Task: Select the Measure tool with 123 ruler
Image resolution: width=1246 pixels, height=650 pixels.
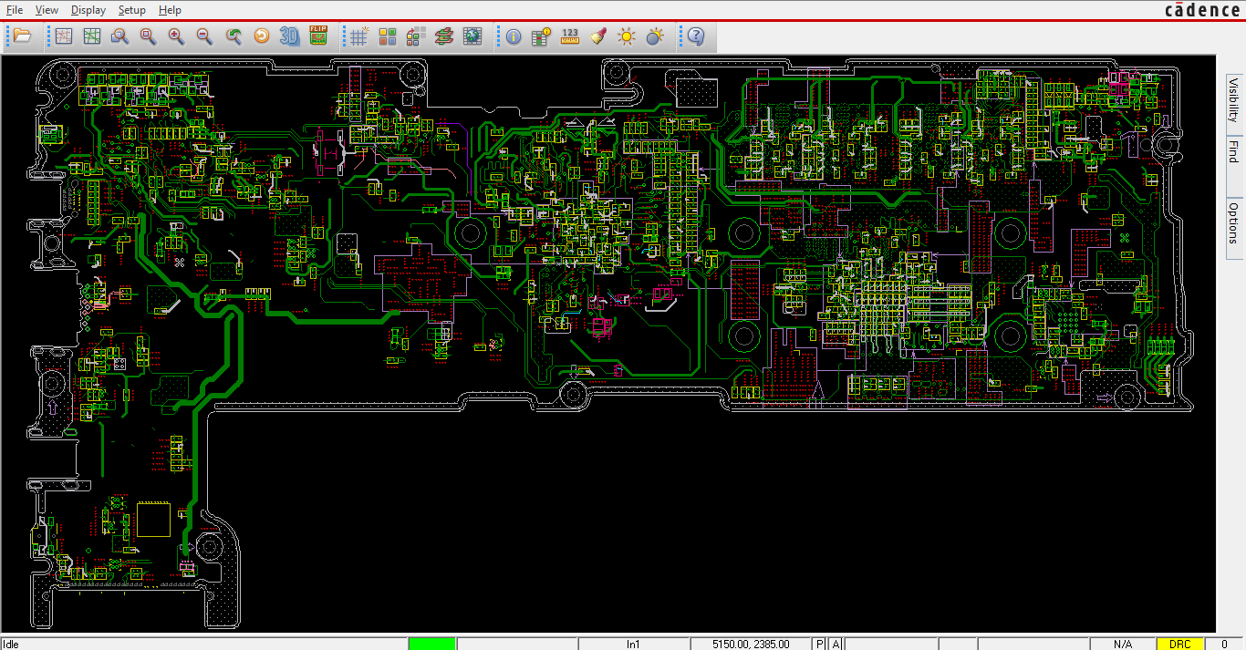Action: [570, 36]
